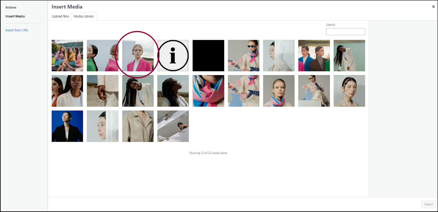
Task: Click the Showing 22 of 22 text
Action: (x=208, y=153)
